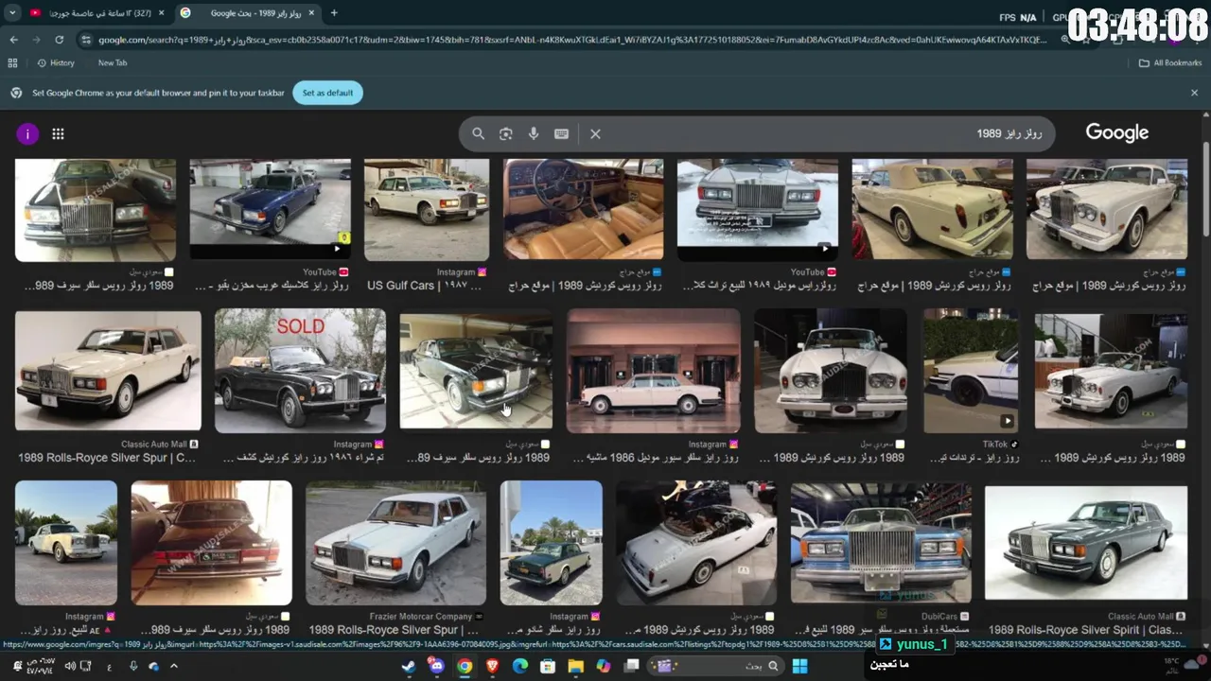Screen dimensions: 1211x681
Task: Open DubiCars blue Rolls-Royce image
Action: (x=881, y=543)
